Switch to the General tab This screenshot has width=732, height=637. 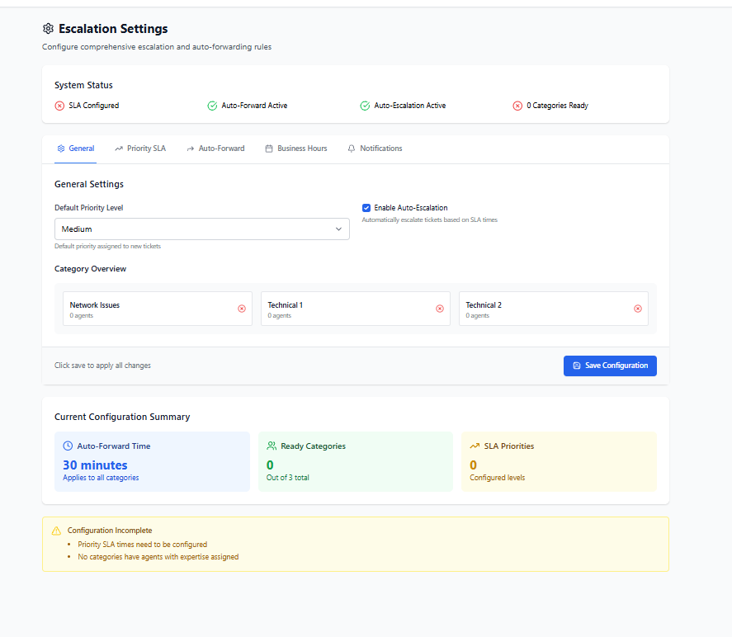pos(76,149)
